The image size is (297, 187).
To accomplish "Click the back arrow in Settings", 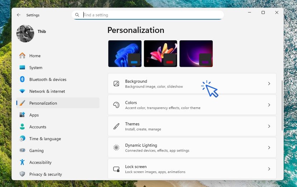I will [19, 15].
